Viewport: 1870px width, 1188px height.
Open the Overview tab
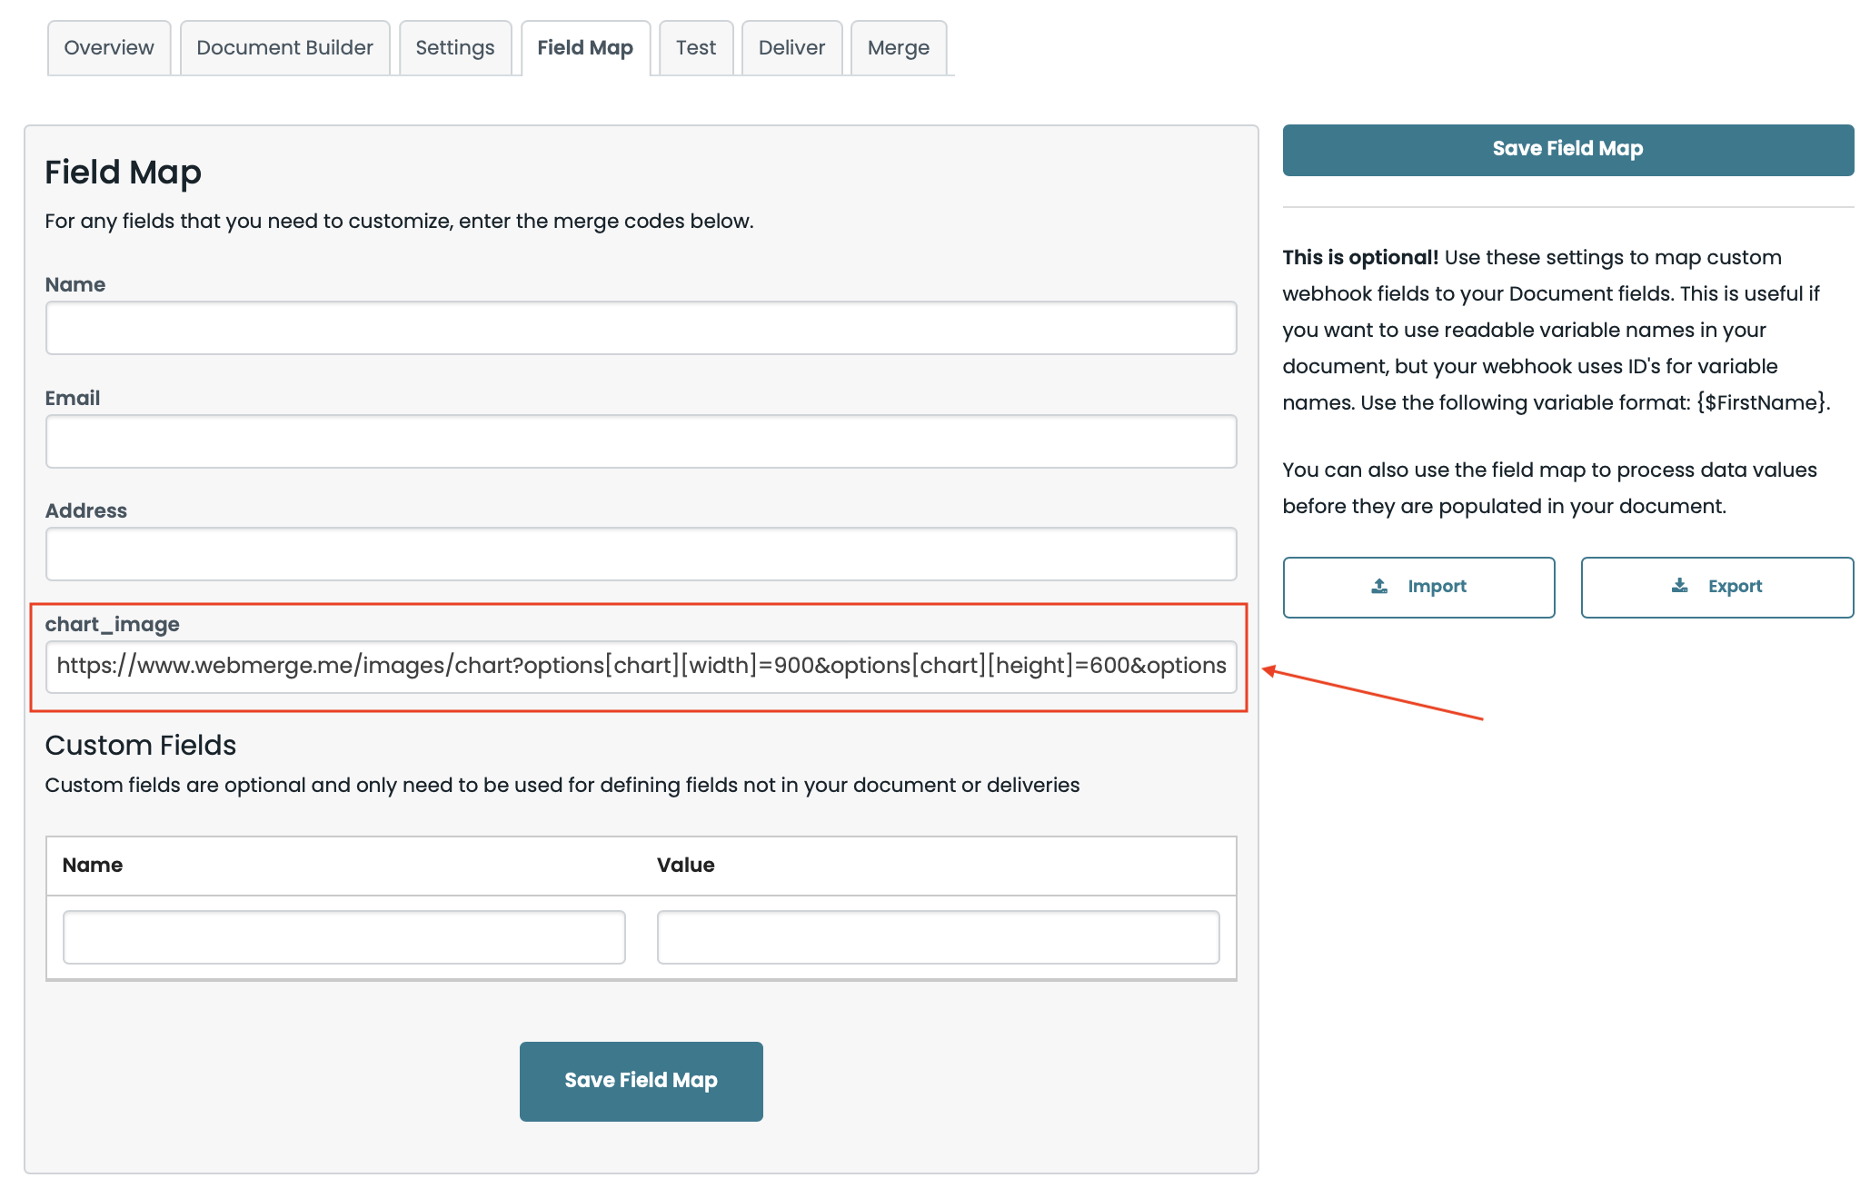[x=109, y=48]
